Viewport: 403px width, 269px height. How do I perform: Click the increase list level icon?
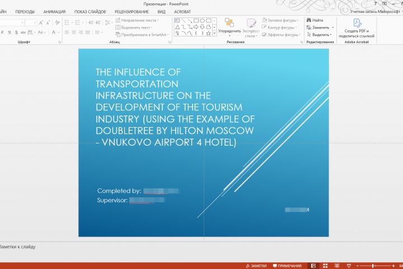pyautogui.click(x=98, y=22)
